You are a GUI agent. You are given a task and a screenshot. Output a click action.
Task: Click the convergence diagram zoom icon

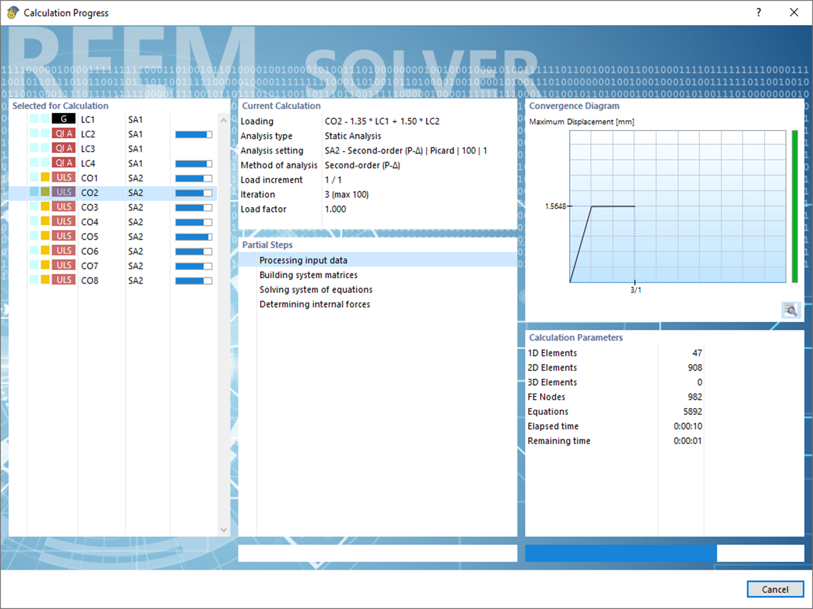tap(791, 309)
